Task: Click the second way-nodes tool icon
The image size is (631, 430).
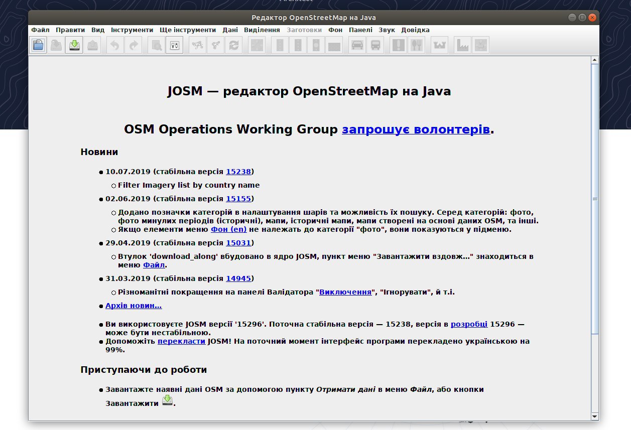Action: click(216, 45)
